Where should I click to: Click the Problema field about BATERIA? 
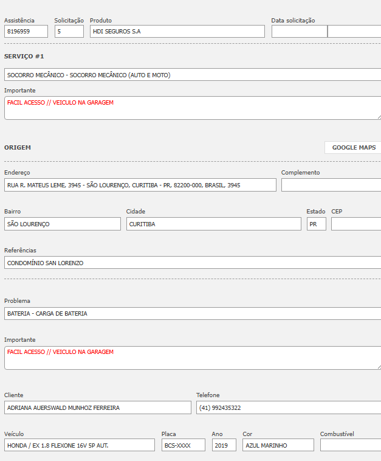tap(192, 314)
